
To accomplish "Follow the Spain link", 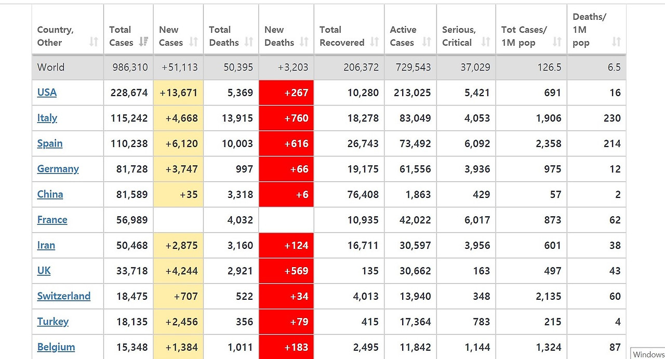I will pos(50,143).
